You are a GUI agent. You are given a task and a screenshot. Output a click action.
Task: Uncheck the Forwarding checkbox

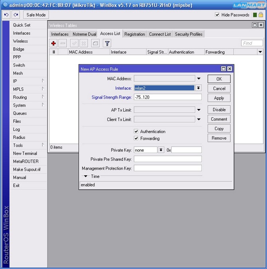136,138
